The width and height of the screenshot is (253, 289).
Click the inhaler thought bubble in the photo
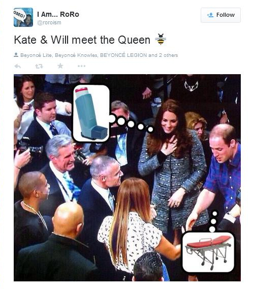(91, 113)
